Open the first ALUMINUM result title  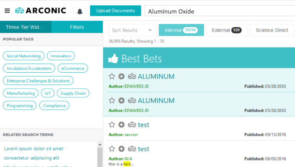(x=156, y=76)
